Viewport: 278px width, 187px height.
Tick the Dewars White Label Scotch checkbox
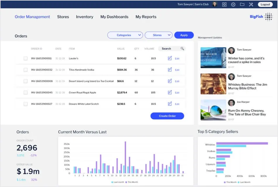(x=26, y=104)
